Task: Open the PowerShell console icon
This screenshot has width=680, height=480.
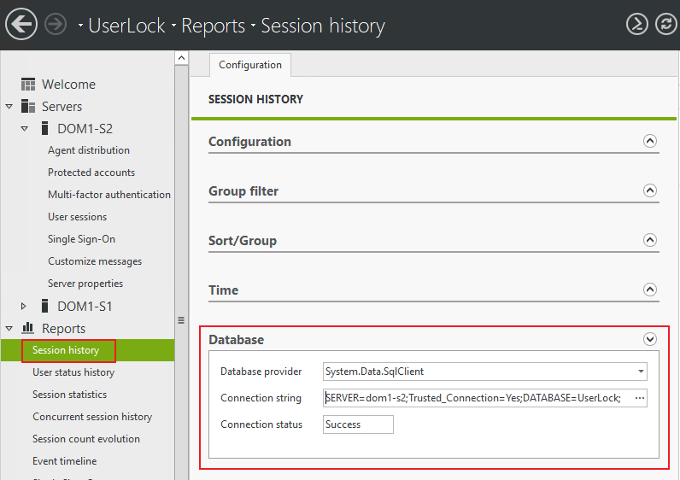Action: tap(637, 24)
